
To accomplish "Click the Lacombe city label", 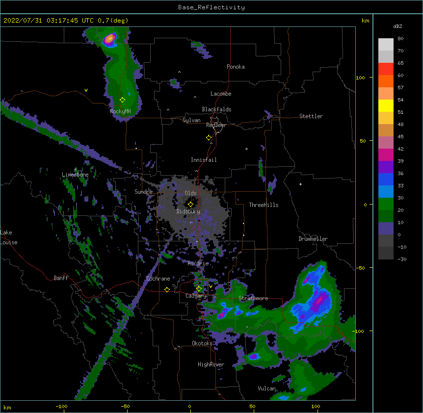I will [x=221, y=94].
